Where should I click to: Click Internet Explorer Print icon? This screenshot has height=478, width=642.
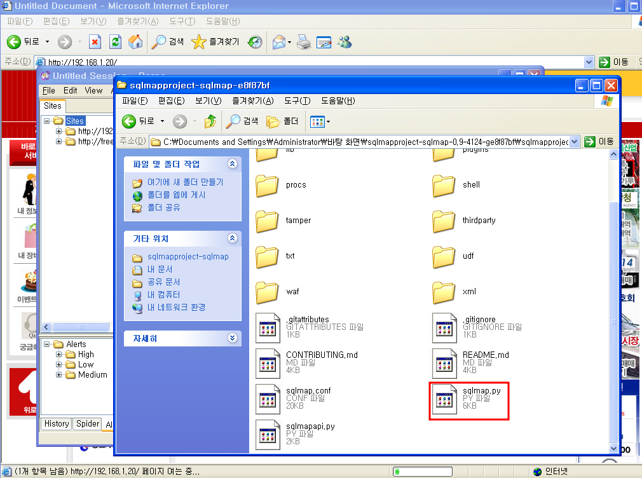click(304, 42)
